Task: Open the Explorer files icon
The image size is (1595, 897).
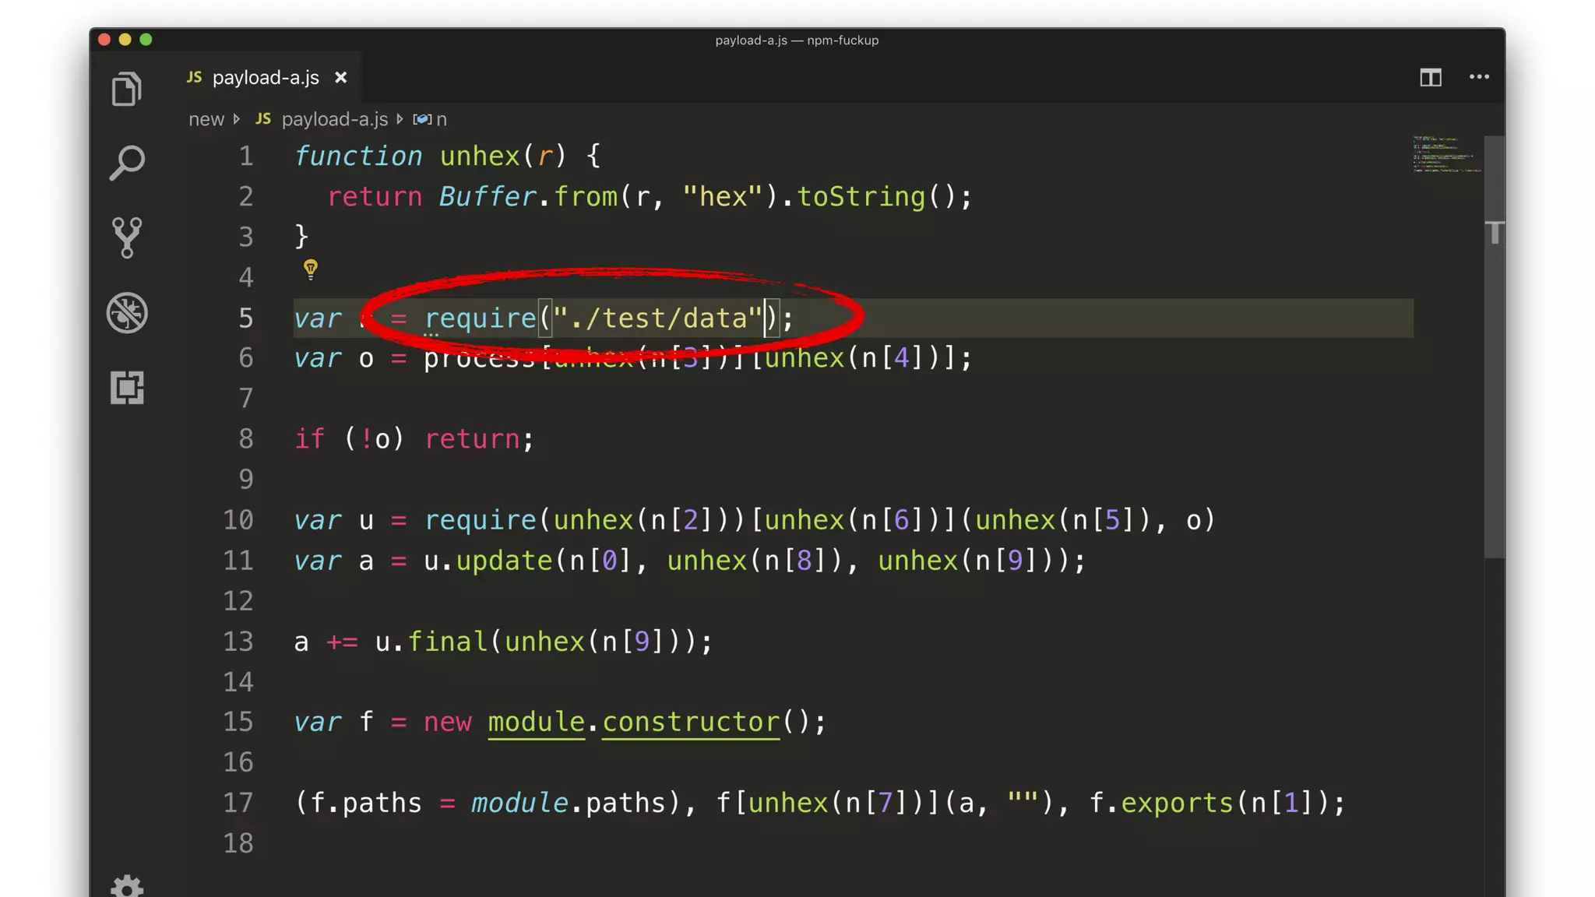Action: coord(126,88)
